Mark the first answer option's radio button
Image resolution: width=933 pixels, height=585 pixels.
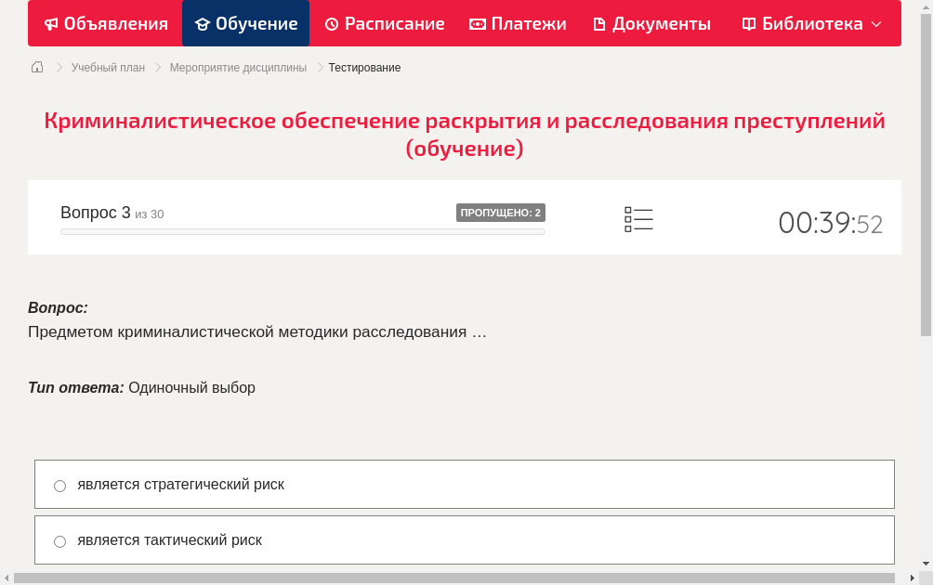(x=59, y=485)
